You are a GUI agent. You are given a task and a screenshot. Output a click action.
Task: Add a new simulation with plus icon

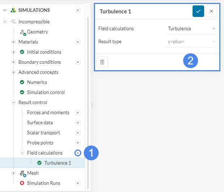point(78,10)
